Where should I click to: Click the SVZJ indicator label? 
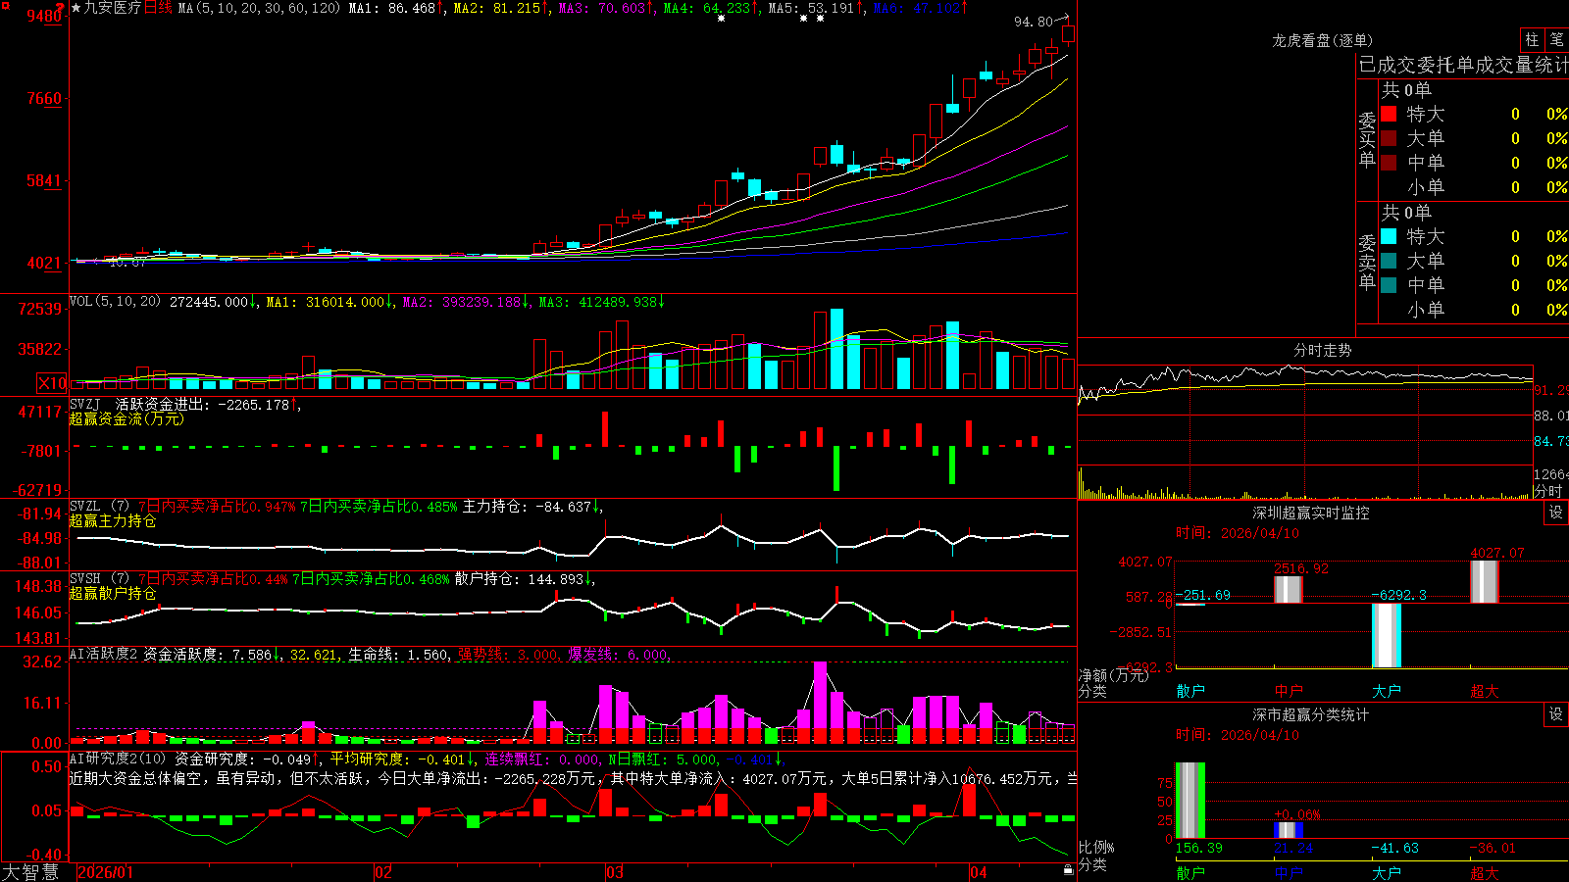pos(85,404)
